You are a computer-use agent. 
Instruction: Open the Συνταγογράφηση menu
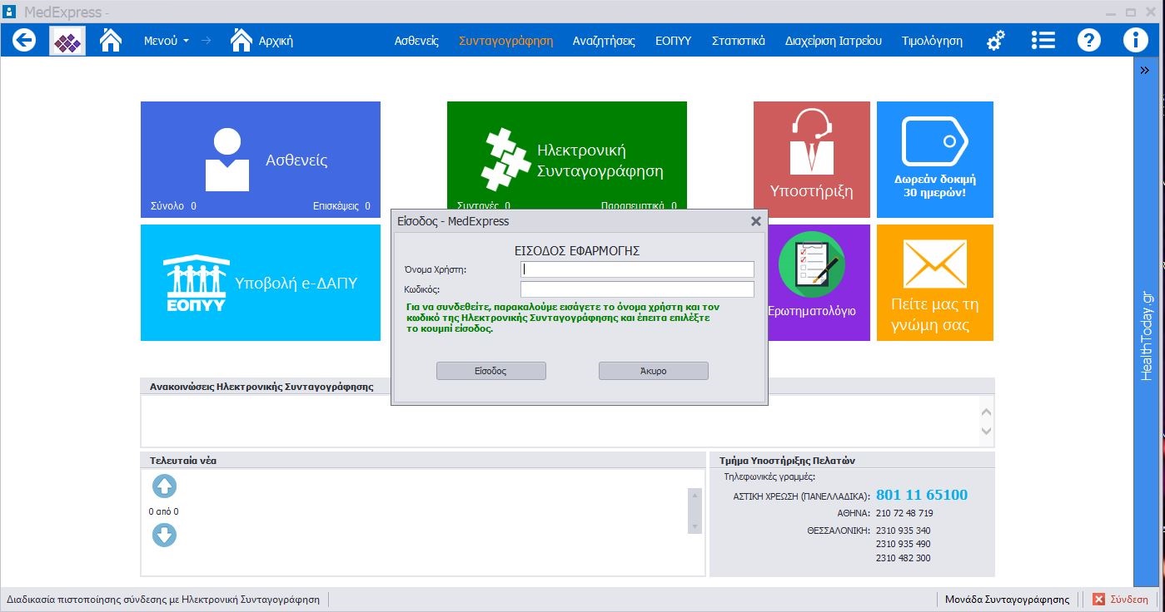[505, 41]
